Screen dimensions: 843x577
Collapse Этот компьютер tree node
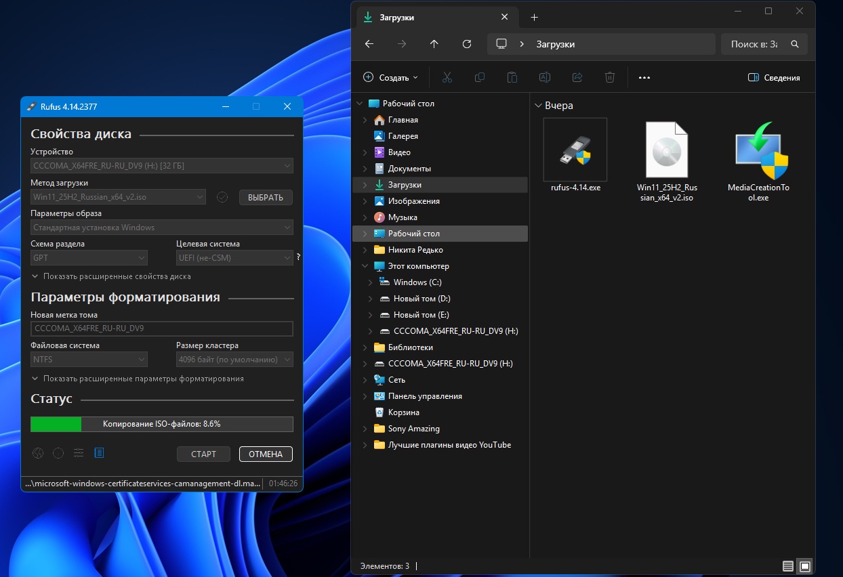click(365, 266)
